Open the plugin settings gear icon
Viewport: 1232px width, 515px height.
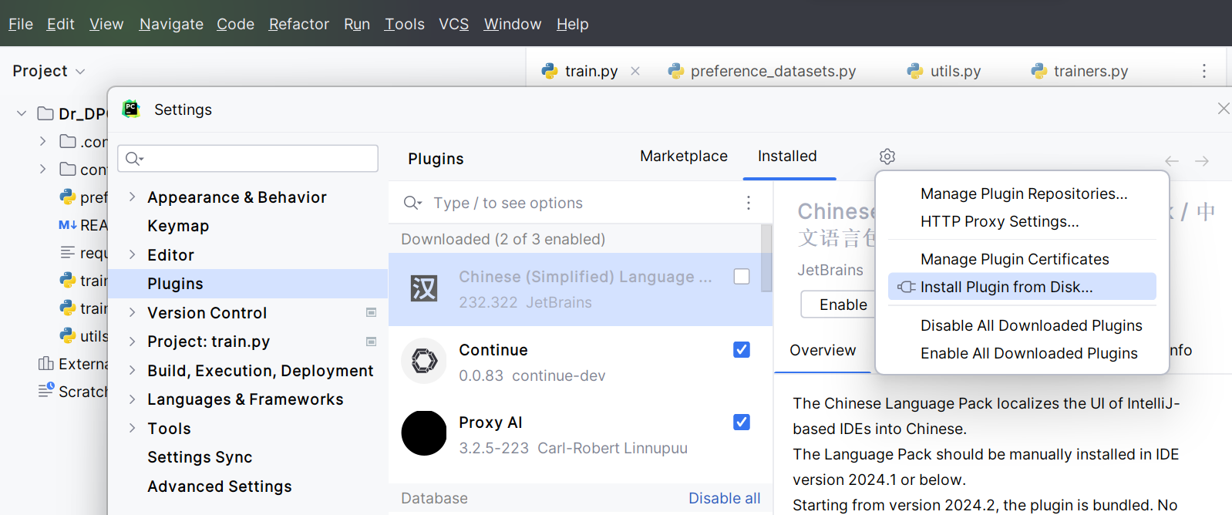click(x=887, y=157)
